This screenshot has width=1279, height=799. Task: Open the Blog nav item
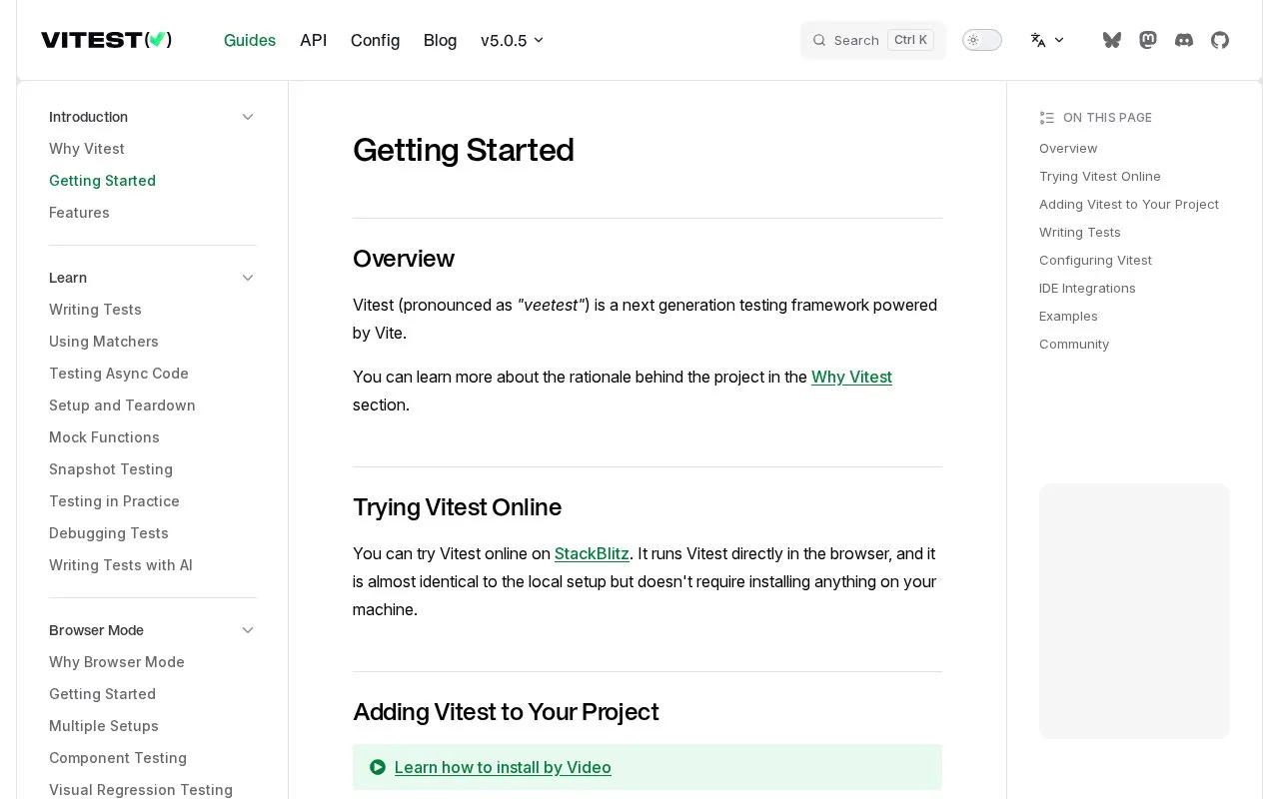point(440,40)
